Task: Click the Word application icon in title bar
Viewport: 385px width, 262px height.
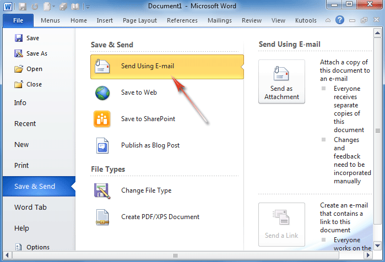Action: pos(8,7)
